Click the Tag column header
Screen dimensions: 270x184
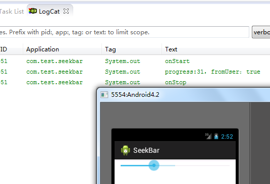(111, 49)
